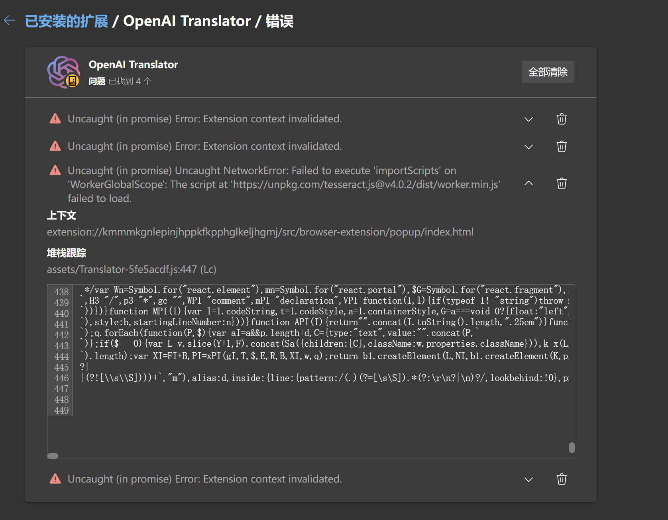
Task: Expand the first error's details chevron
Action: pos(529,119)
